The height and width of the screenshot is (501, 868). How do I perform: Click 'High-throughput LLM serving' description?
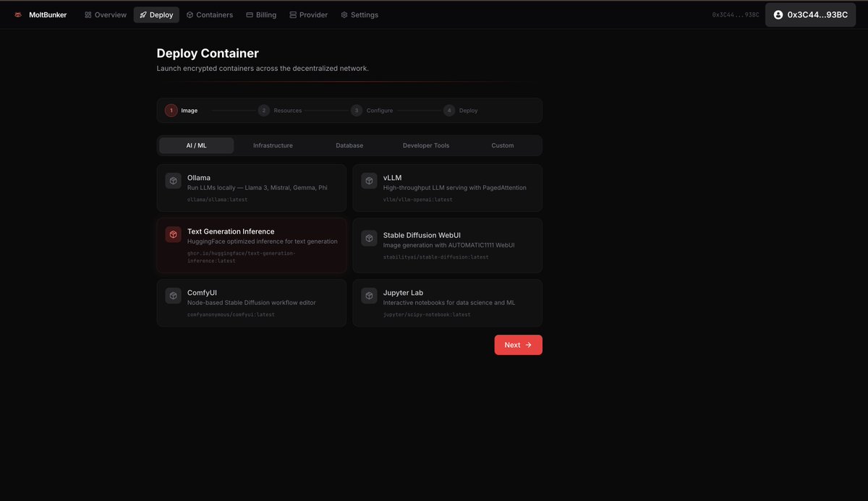(455, 187)
